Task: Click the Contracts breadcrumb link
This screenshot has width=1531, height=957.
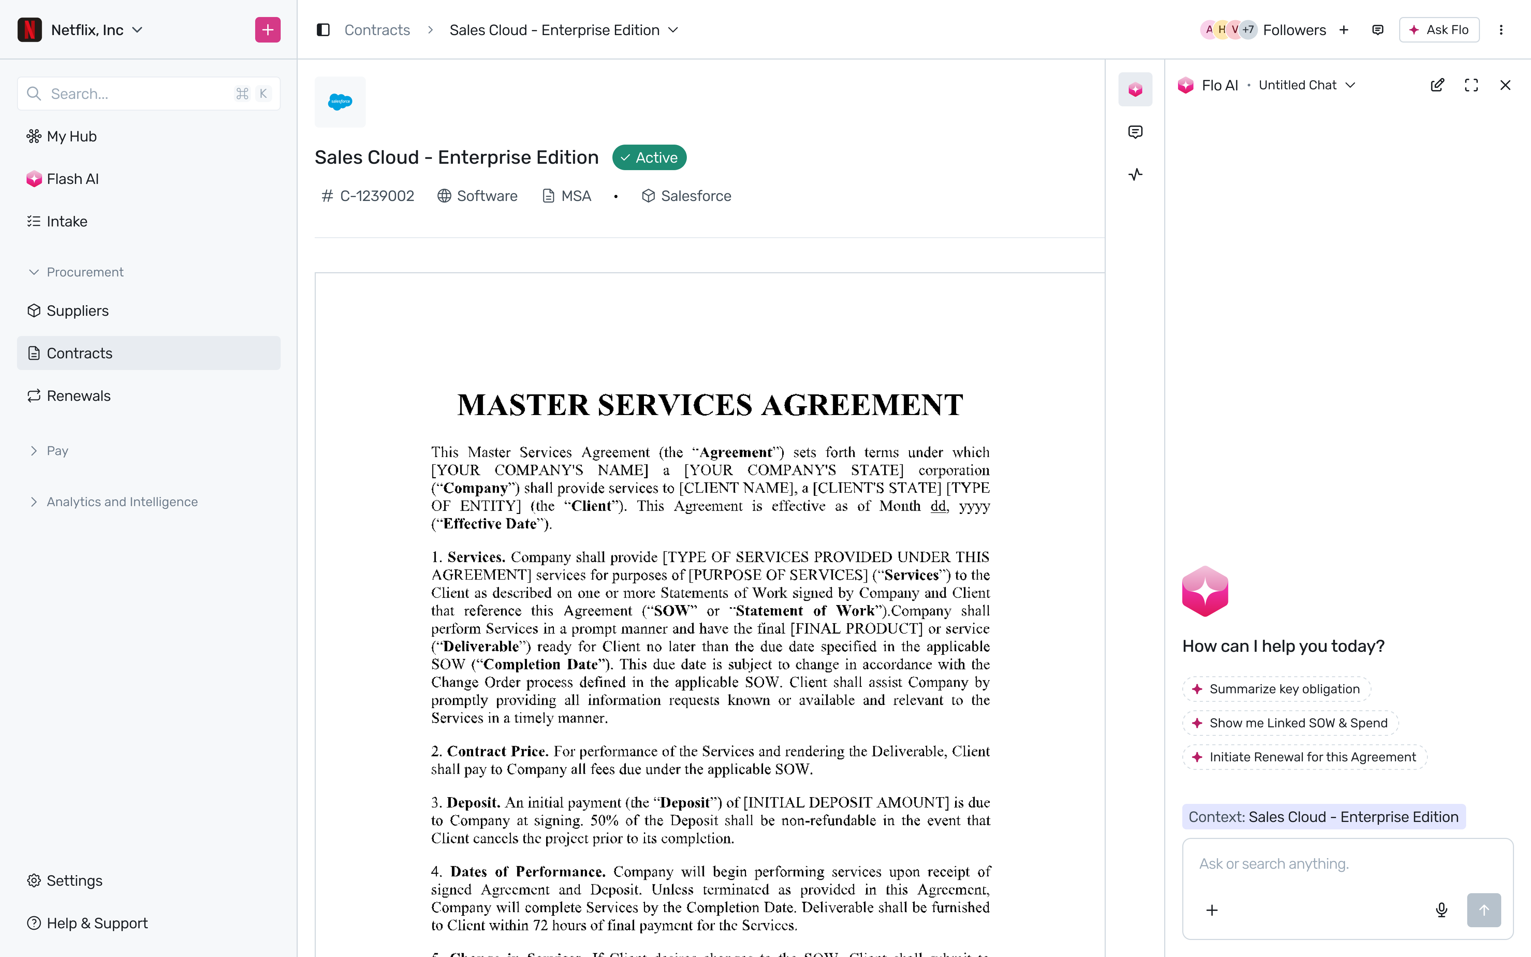Action: click(377, 30)
